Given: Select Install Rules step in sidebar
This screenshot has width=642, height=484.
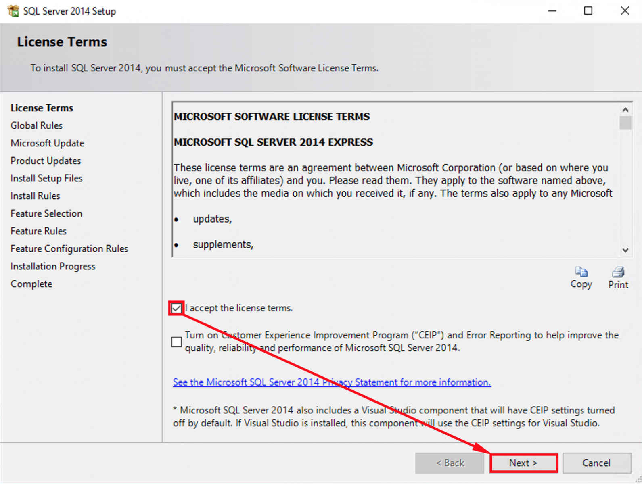Looking at the screenshot, I should [36, 196].
